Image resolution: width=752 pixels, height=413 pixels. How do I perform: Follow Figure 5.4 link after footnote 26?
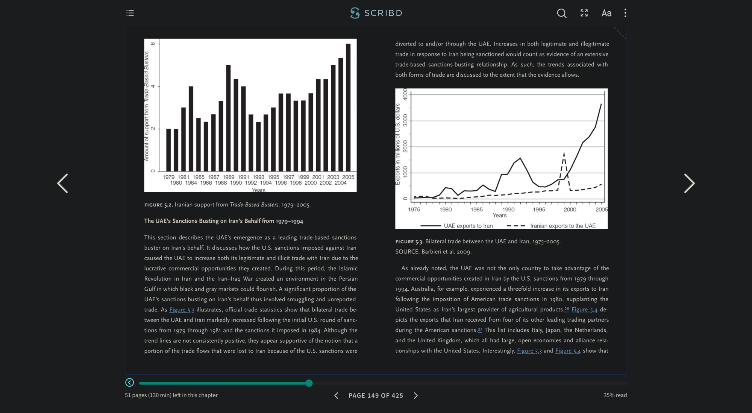[x=584, y=310]
